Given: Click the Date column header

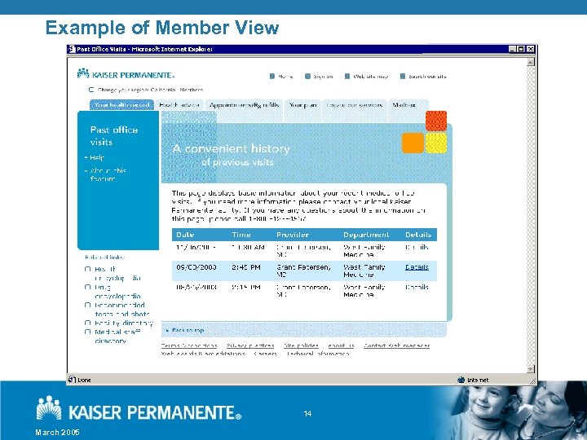Looking at the screenshot, I should (185, 235).
